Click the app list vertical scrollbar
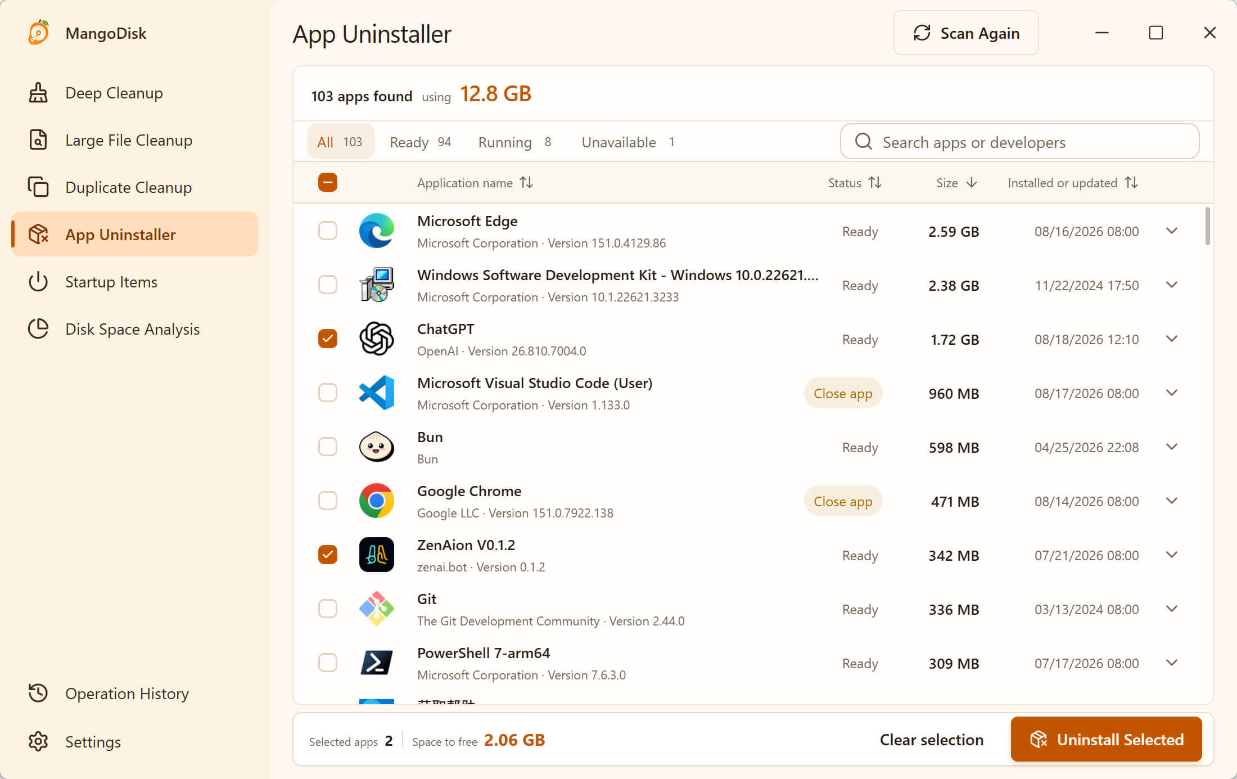 (1207, 226)
